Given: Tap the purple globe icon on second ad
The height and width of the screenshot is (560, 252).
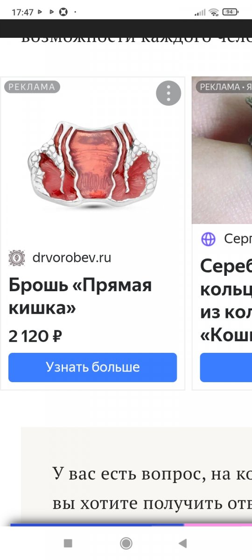Looking at the screenshot, I should (208, 239).
